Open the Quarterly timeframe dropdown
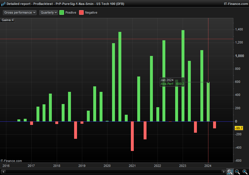 click(48, 12)
